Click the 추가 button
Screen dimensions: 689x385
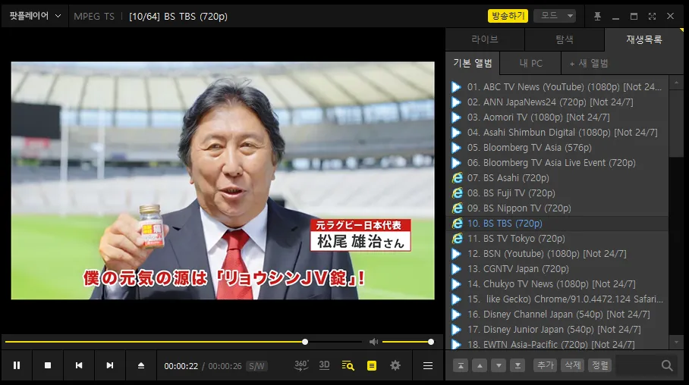[x=546, y=365]
